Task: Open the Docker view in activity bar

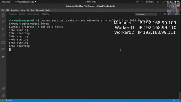Action: [3, 56]
